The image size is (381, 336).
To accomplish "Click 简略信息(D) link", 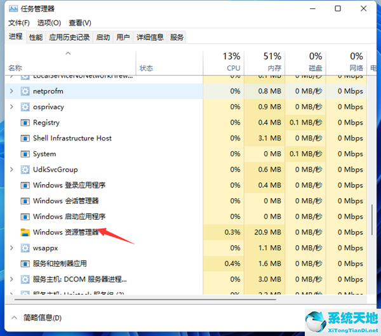I will point(43,318).
